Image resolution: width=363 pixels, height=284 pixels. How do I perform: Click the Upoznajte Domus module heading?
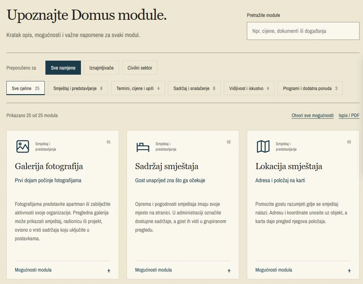point(87,15)
